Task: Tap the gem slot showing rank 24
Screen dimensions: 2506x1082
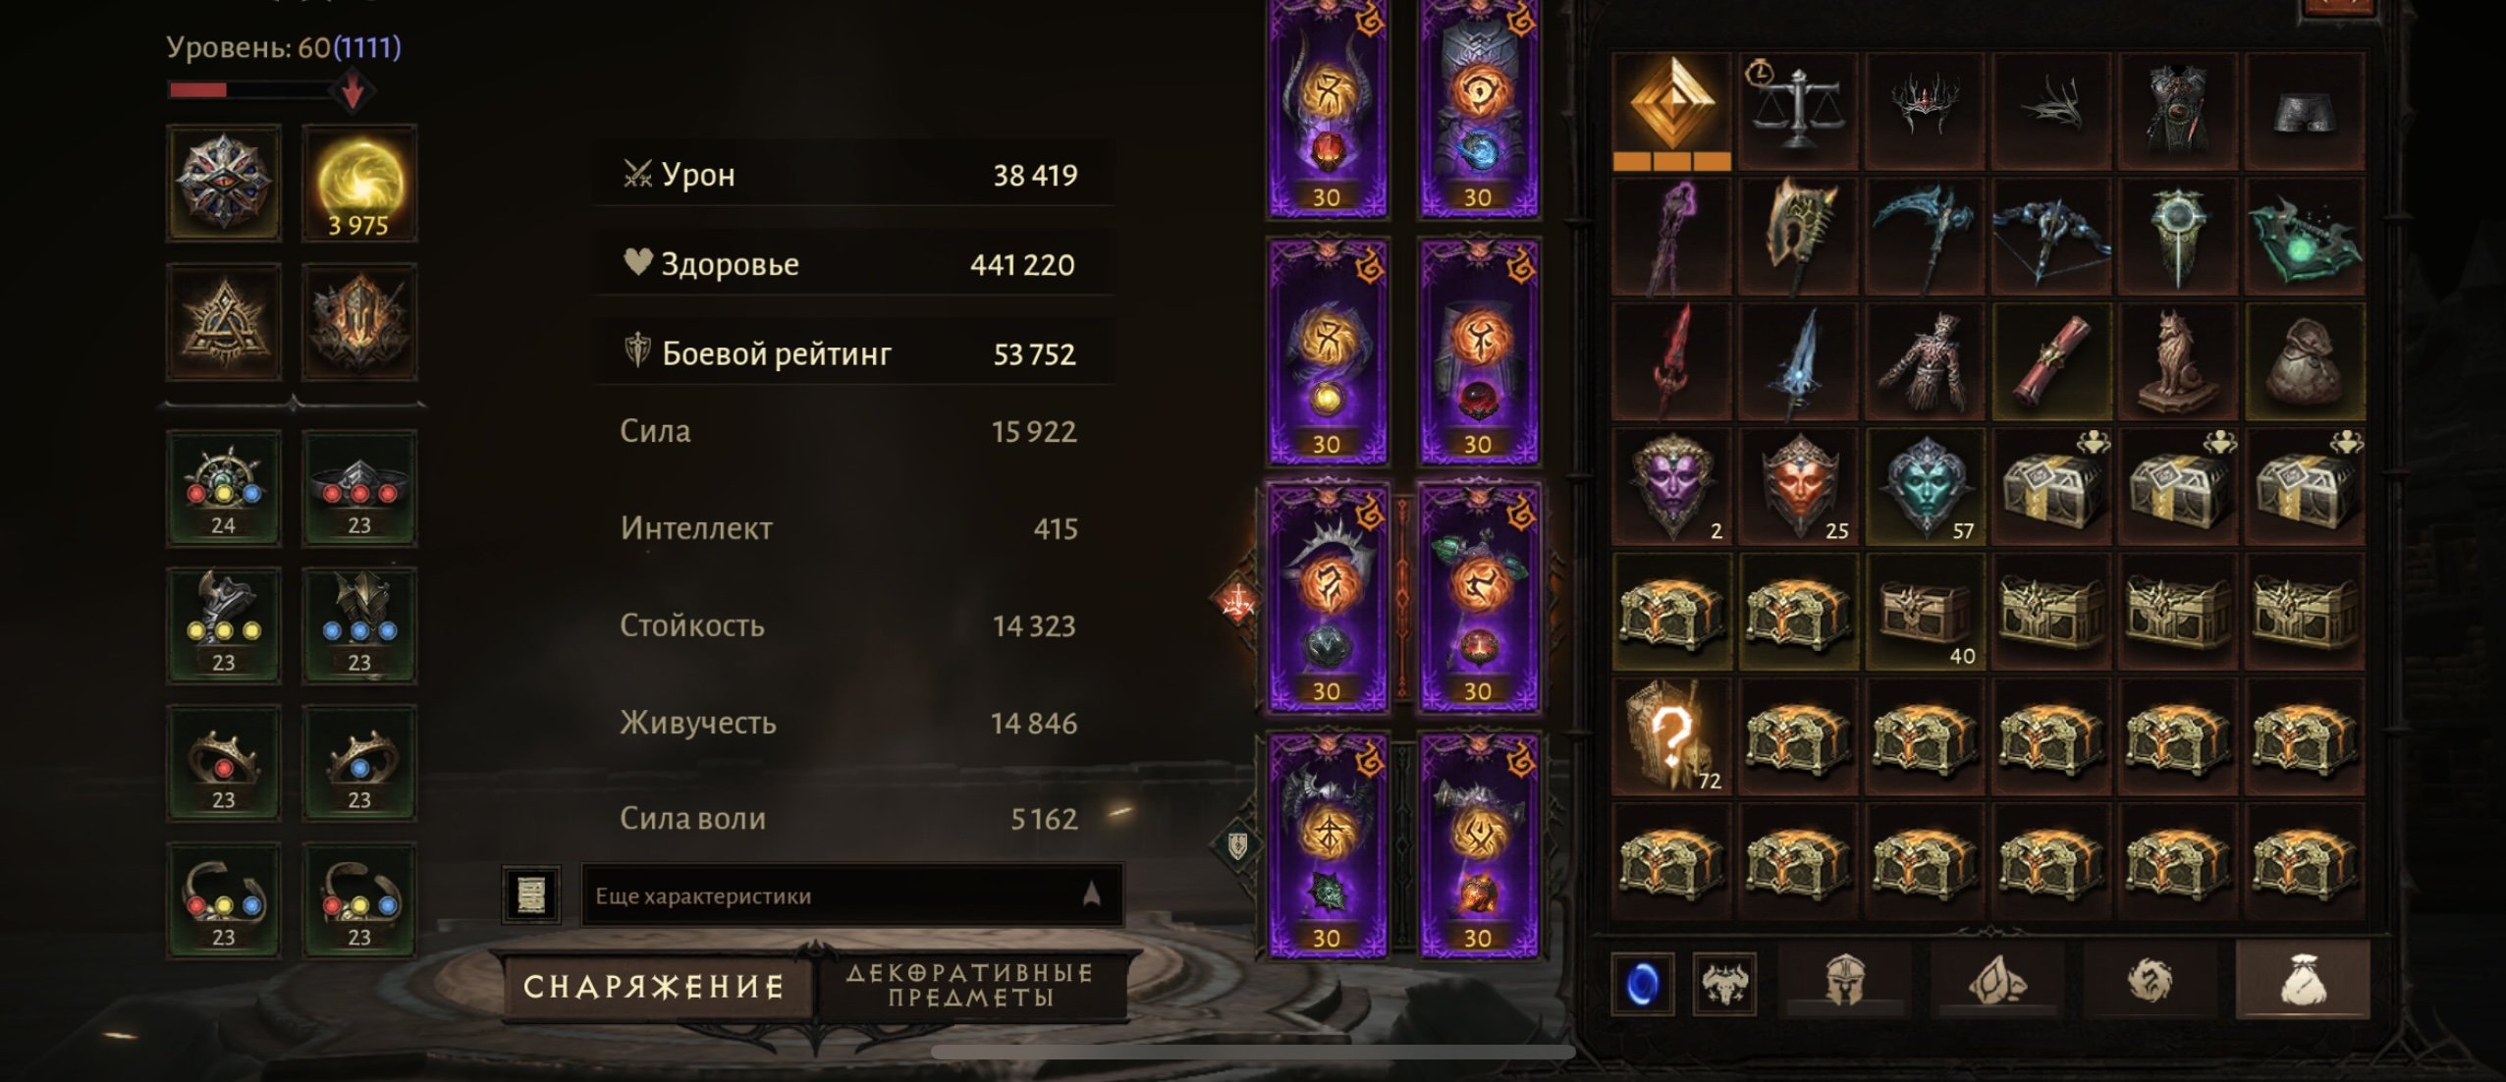Action: tap(224, 488)
